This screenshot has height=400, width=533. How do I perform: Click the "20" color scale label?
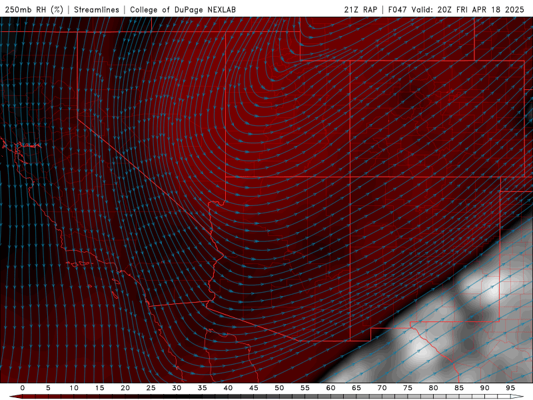(x=125, y=388)
